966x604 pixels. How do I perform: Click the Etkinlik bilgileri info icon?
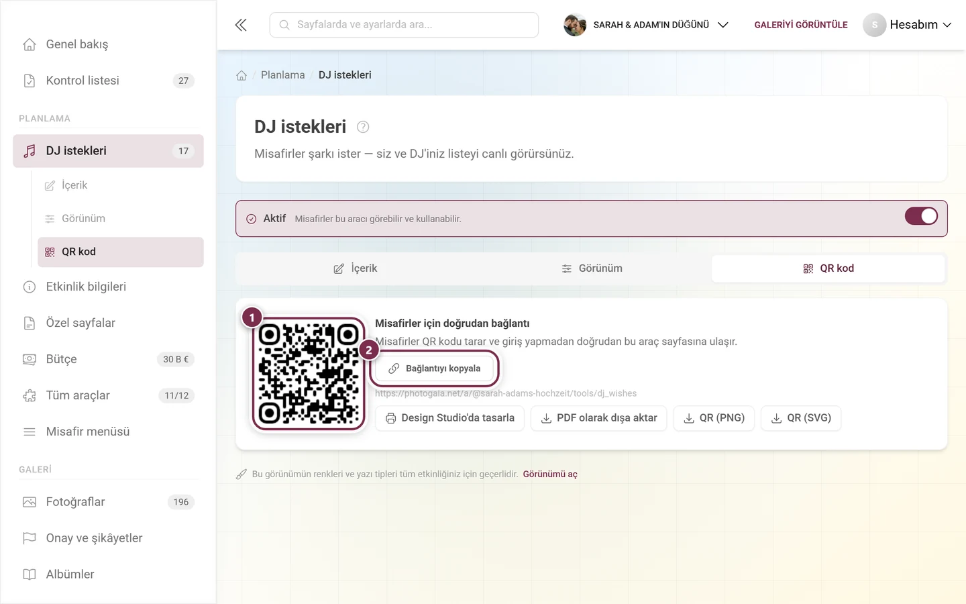(30, 287)
